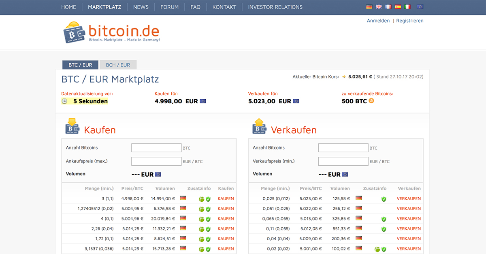Click KAUFEN for the 5.004,95 € offer

coord(226,209)
